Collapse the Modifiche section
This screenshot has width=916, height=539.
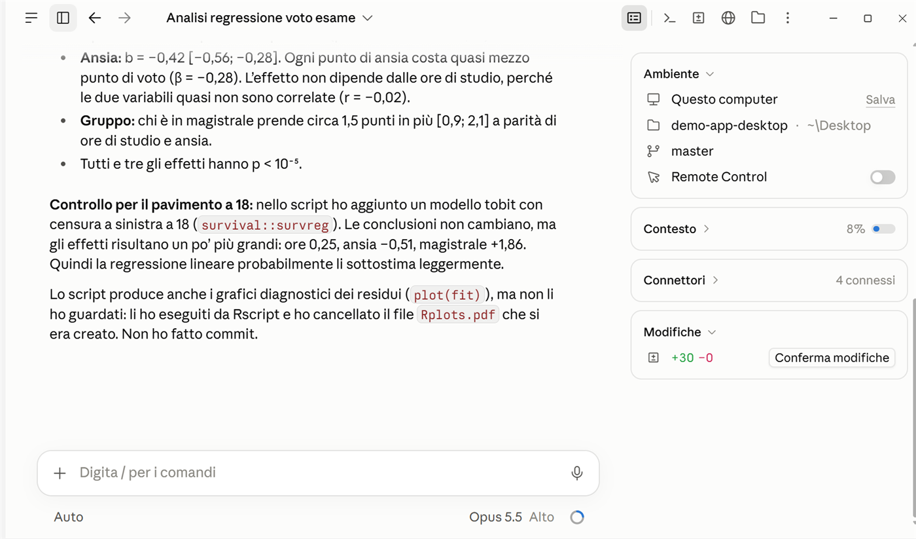[680, 332]
